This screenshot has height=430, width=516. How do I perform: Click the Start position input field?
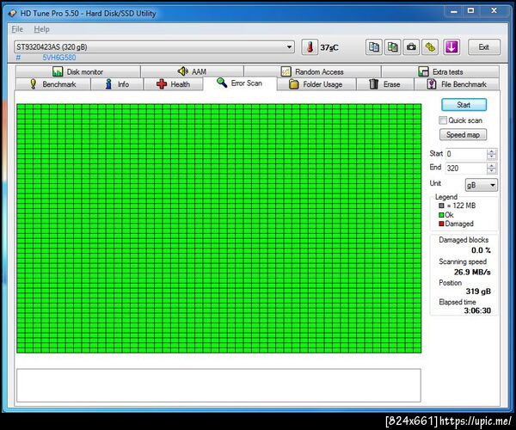coord(466,154)
